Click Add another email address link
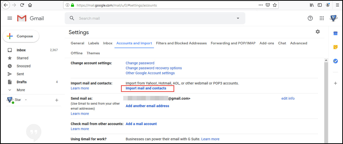Viewport: 343px width, 144px height. coord(147,106)
